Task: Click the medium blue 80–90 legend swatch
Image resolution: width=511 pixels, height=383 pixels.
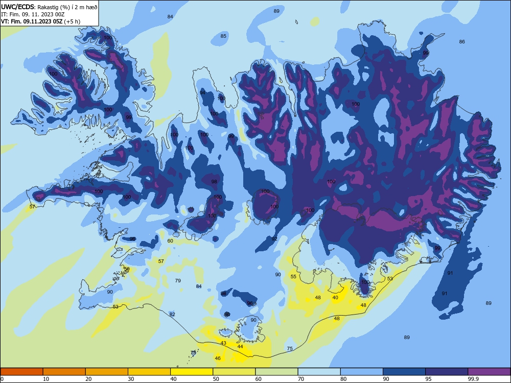Action: pos(362,372)
